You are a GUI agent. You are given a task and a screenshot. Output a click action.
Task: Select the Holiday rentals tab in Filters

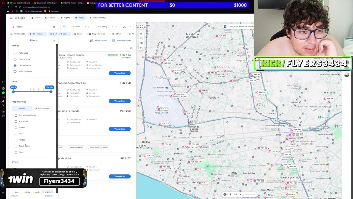(42, 108)
